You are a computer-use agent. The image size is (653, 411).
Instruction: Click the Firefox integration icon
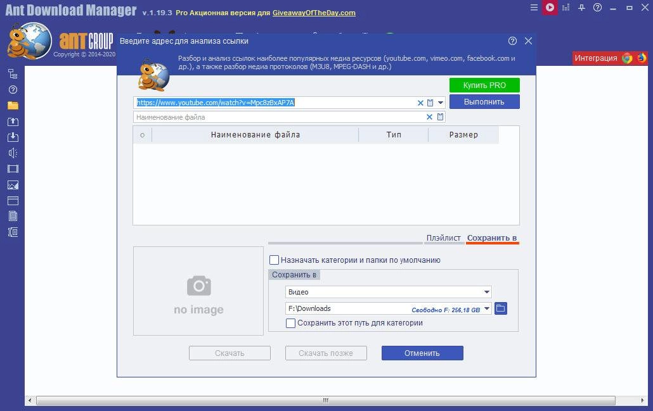coord(642,58)
